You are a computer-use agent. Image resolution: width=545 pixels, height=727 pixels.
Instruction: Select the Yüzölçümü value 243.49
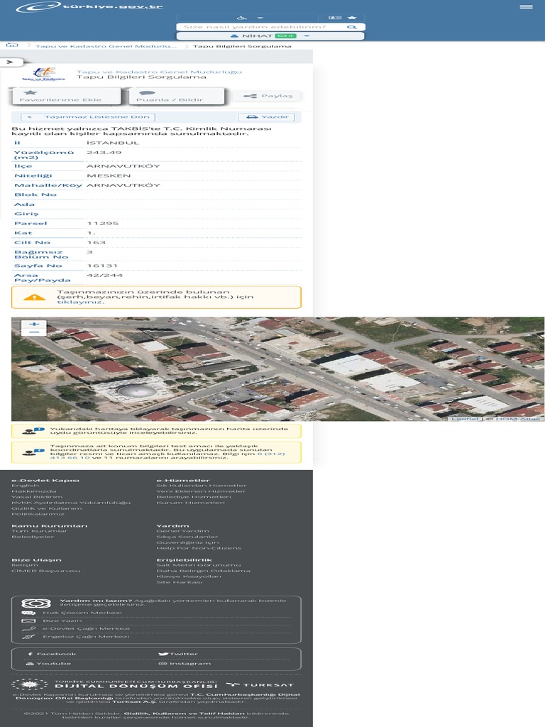tap(104, 153)
